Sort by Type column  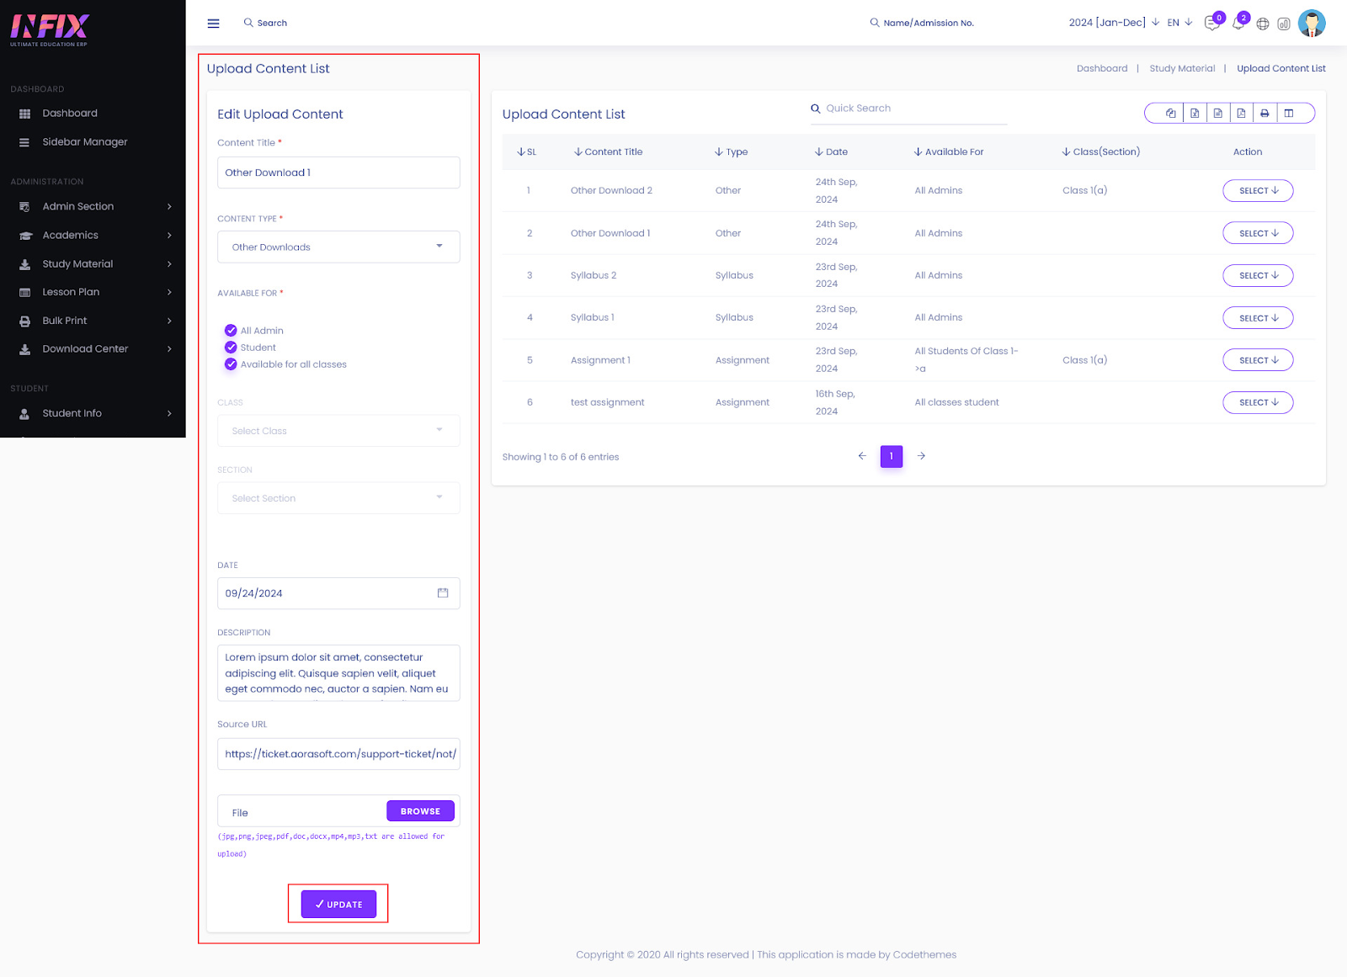[x=731, y=152]
